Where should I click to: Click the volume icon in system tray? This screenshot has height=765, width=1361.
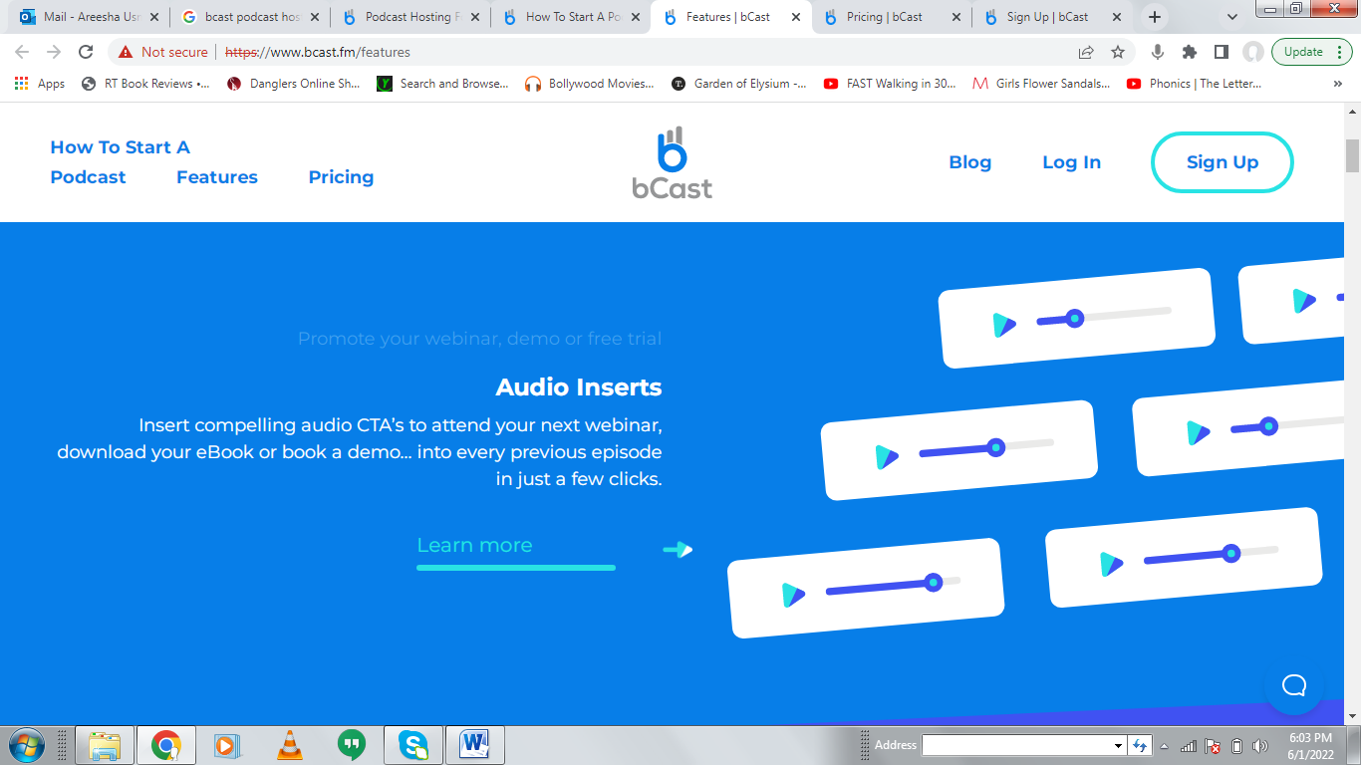point(1260,745)
